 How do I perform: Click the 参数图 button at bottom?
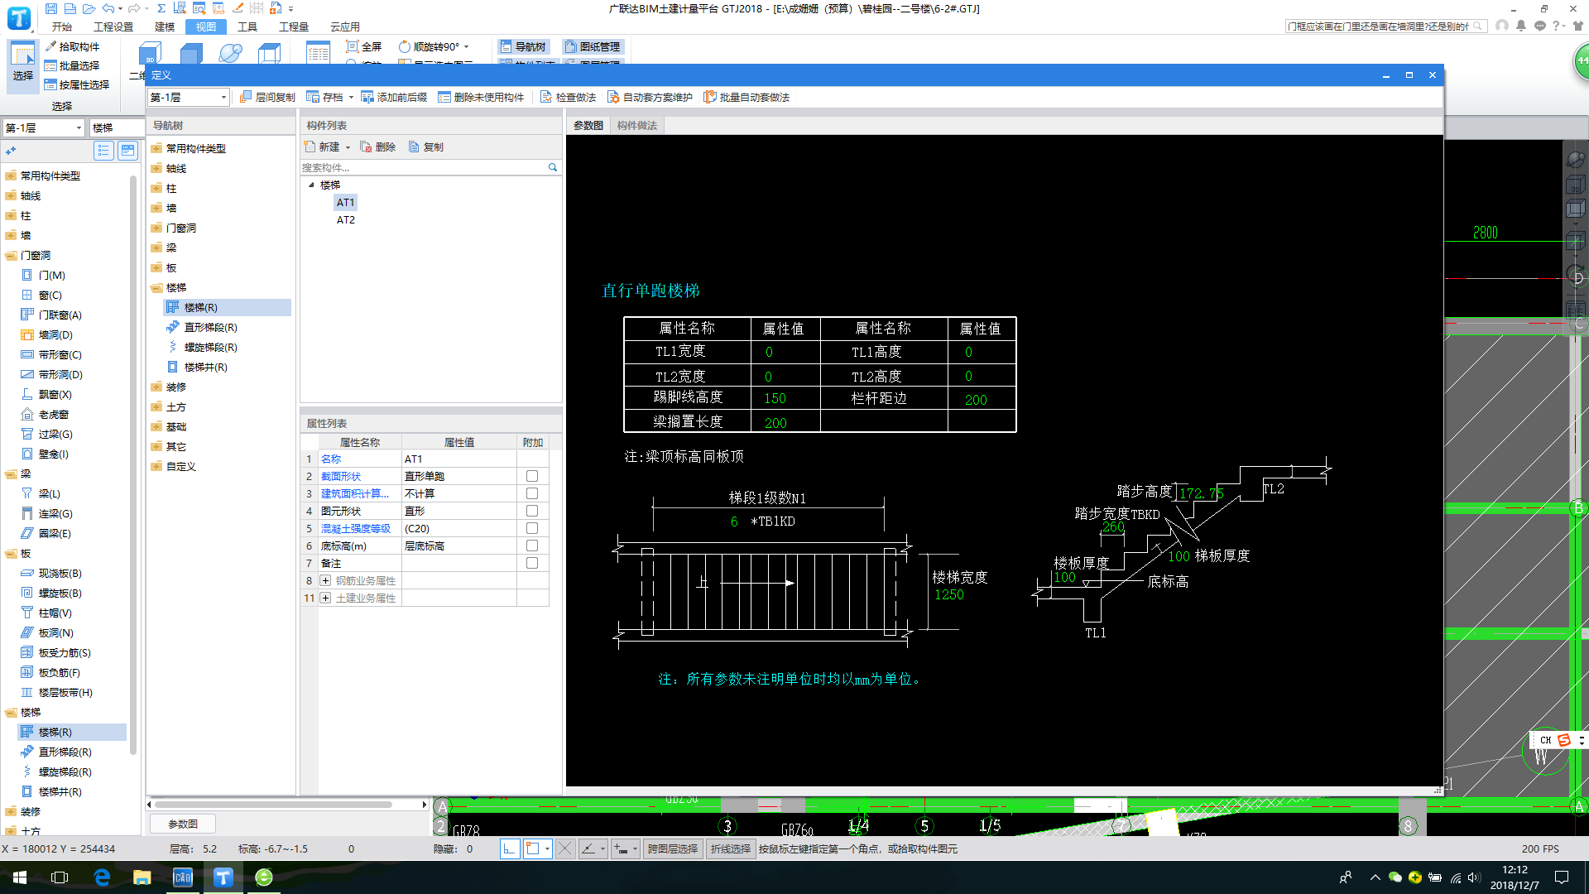(x=183, y=824)
